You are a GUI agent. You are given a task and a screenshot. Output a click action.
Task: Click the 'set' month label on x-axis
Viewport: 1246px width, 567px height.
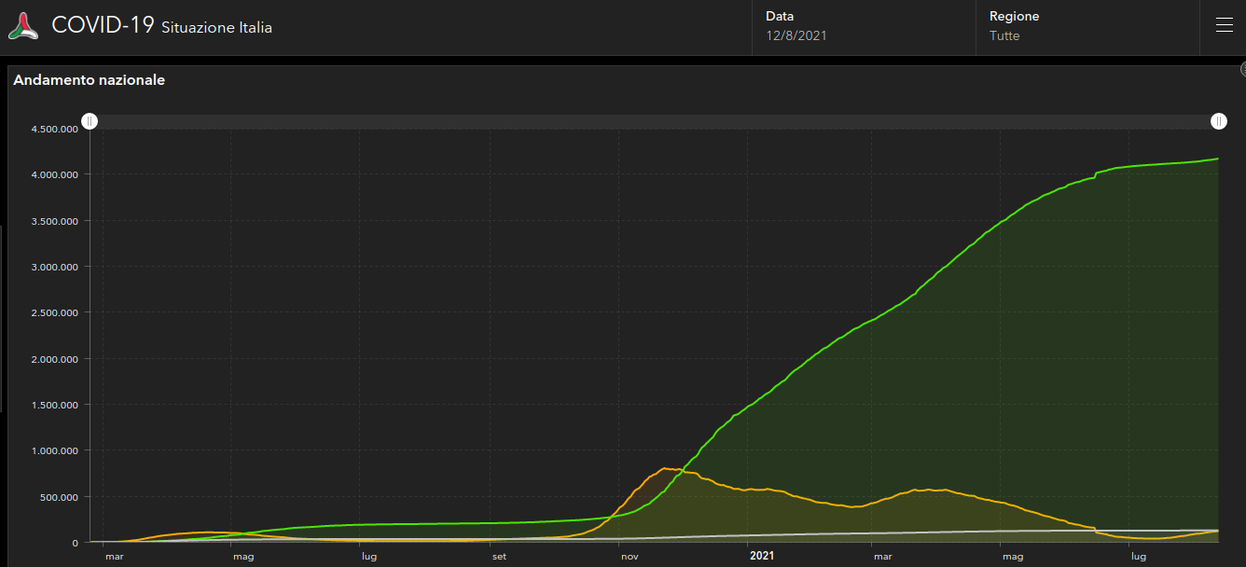pos(500,557)
